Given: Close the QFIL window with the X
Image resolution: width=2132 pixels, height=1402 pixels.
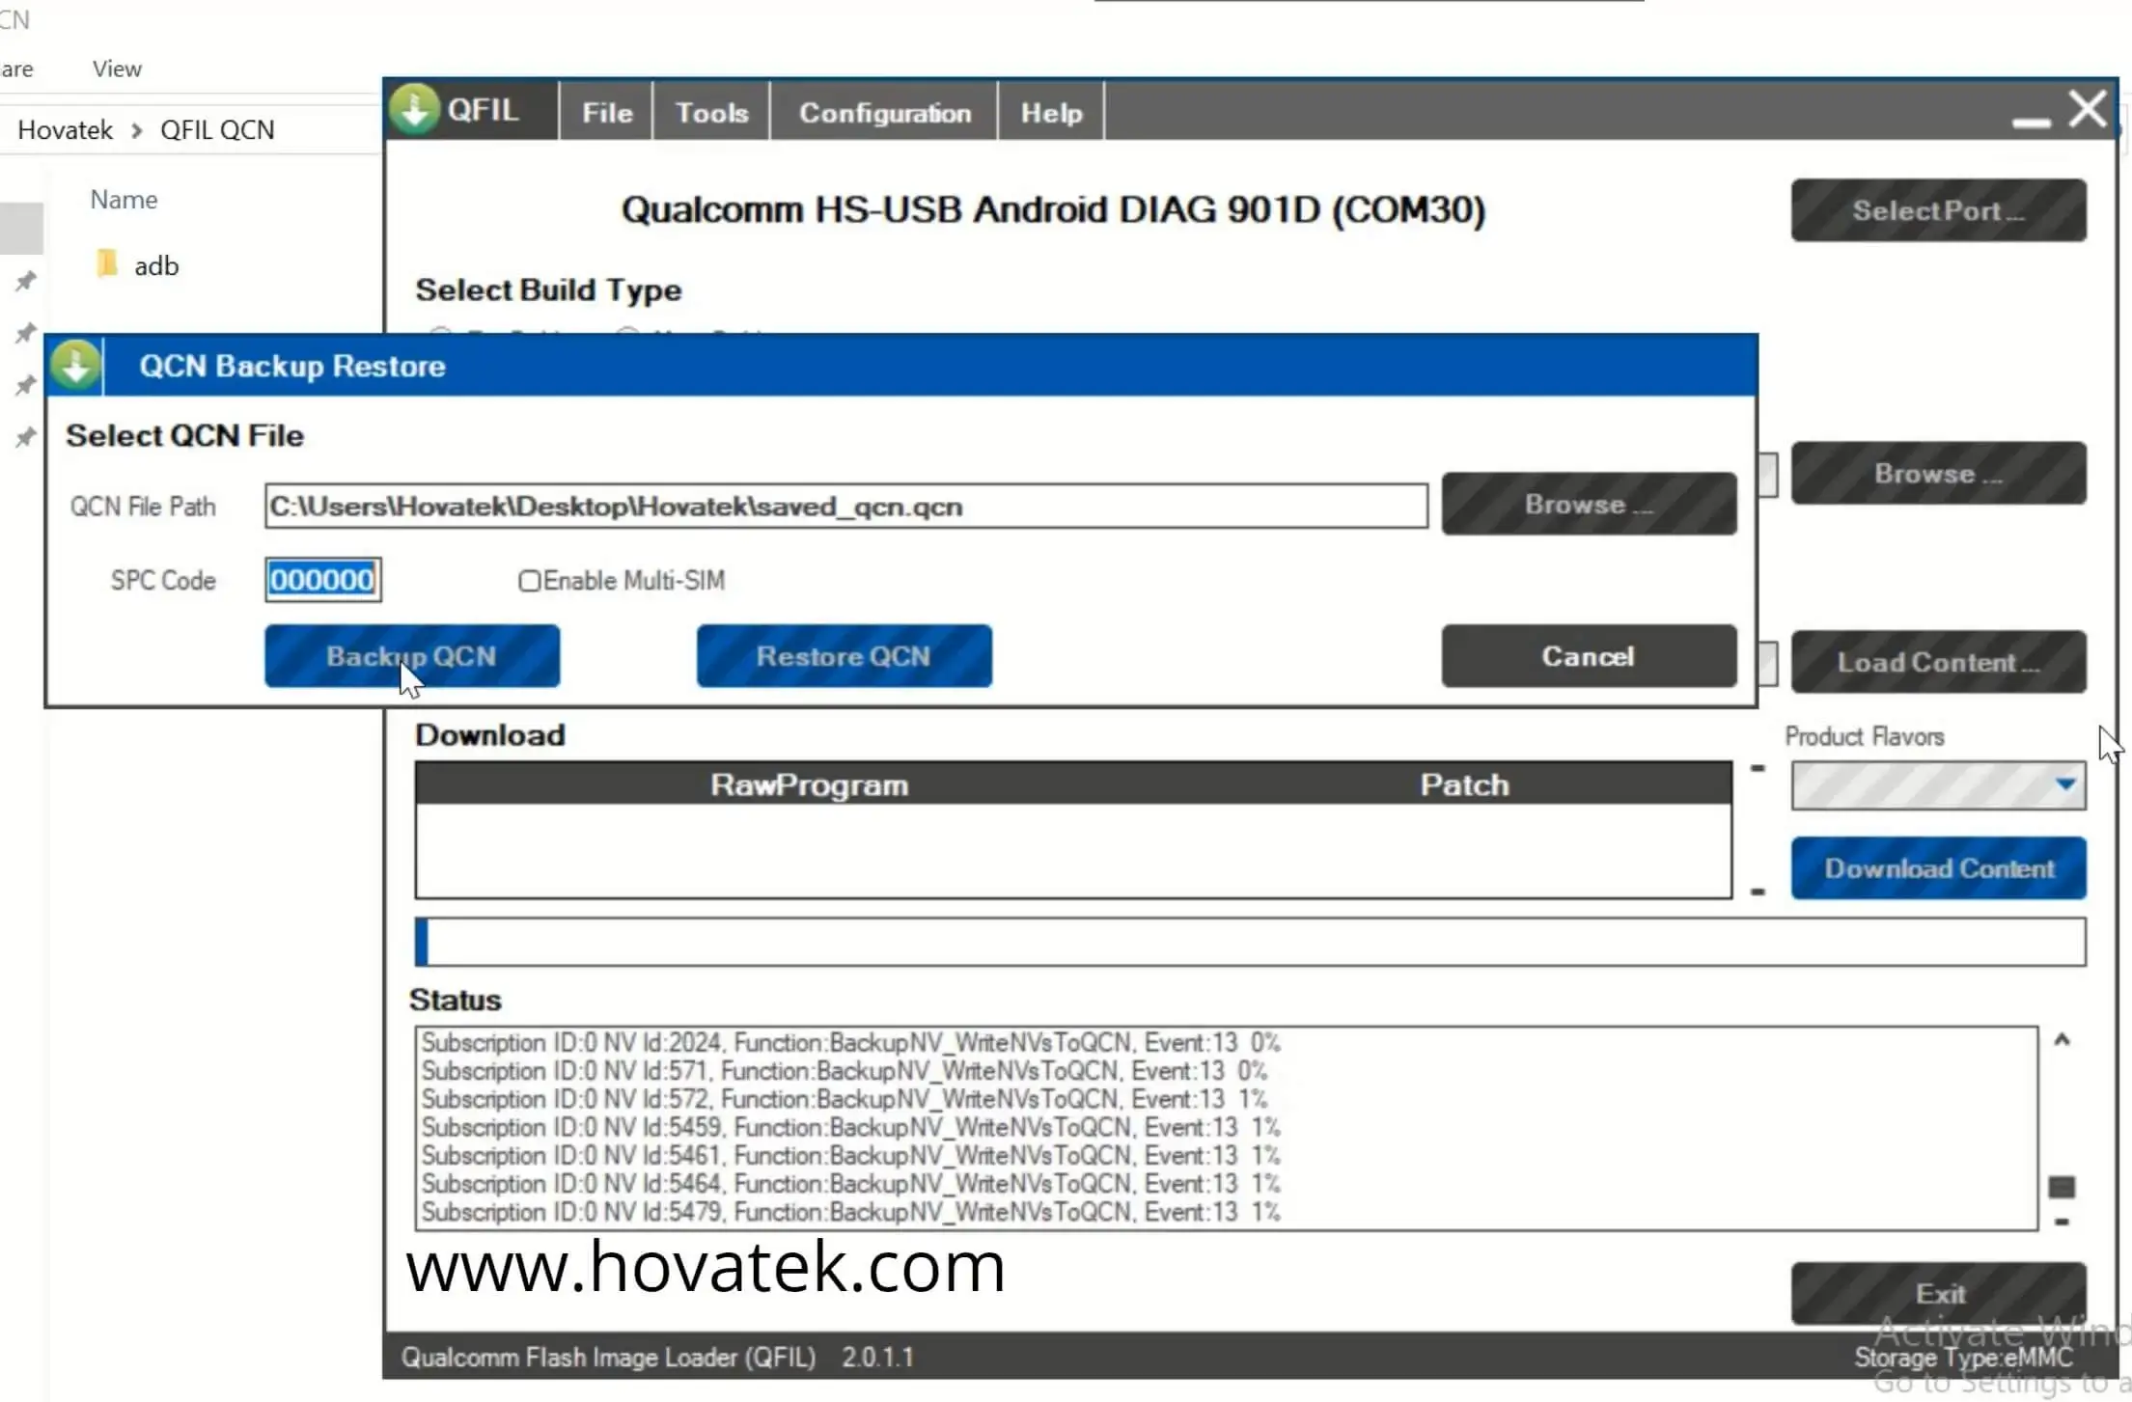Looking at the screenshot, I should pyautogui.click(x=2088, y=109).
